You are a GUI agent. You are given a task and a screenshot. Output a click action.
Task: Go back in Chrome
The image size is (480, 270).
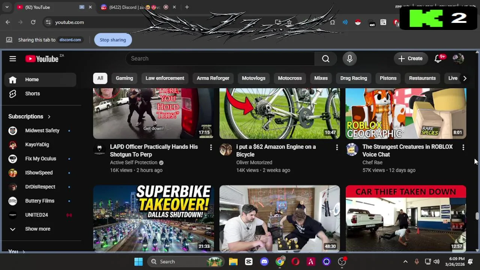(8, 22)
